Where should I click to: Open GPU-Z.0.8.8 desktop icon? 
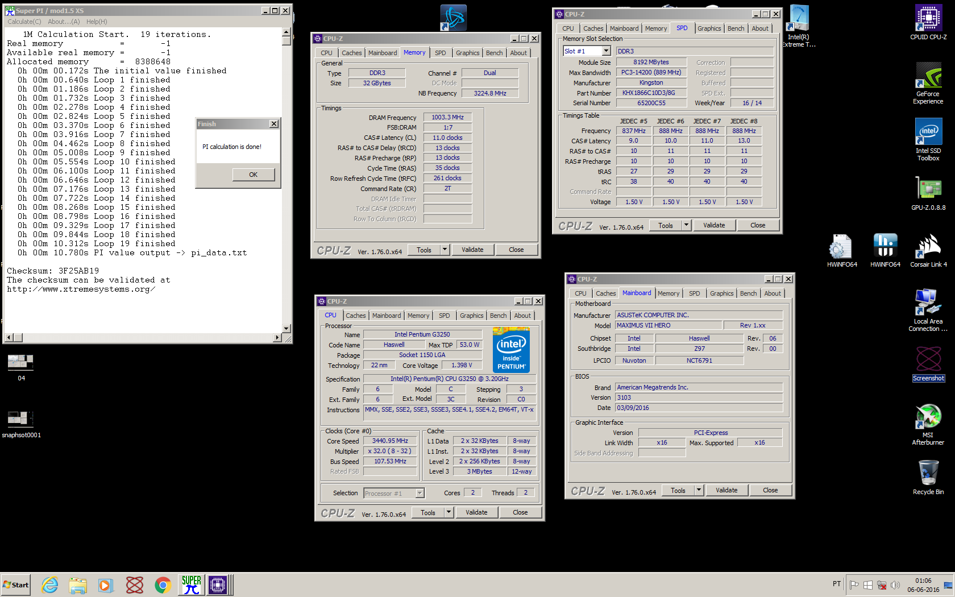coord(928,193)
